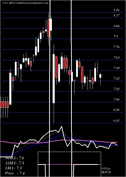Click the long white candle spanning 7.08 to 7.63
Image resolution: width=126 pixels, height=177 pixels.
coord(54,79)
